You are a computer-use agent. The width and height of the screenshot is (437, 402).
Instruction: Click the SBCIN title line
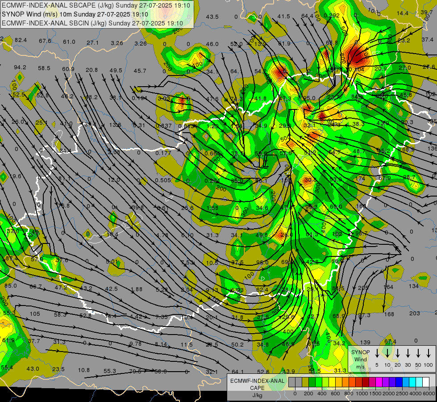pyautogui.click(x=92, y=23)
